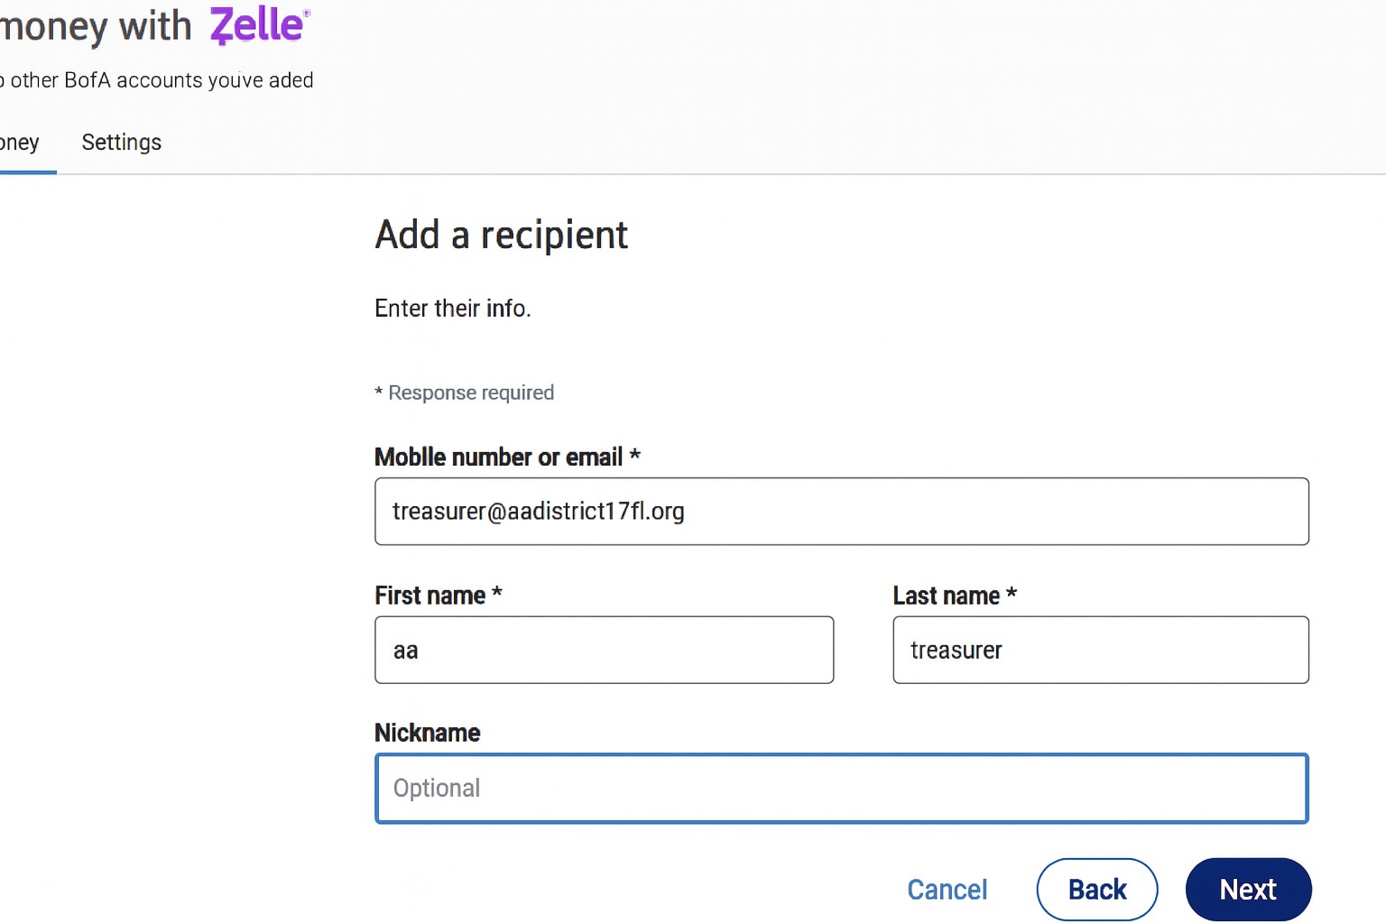Click the Add a recipient heading
This screenshot has width=1386, height=924.
(x=501, y=236)
